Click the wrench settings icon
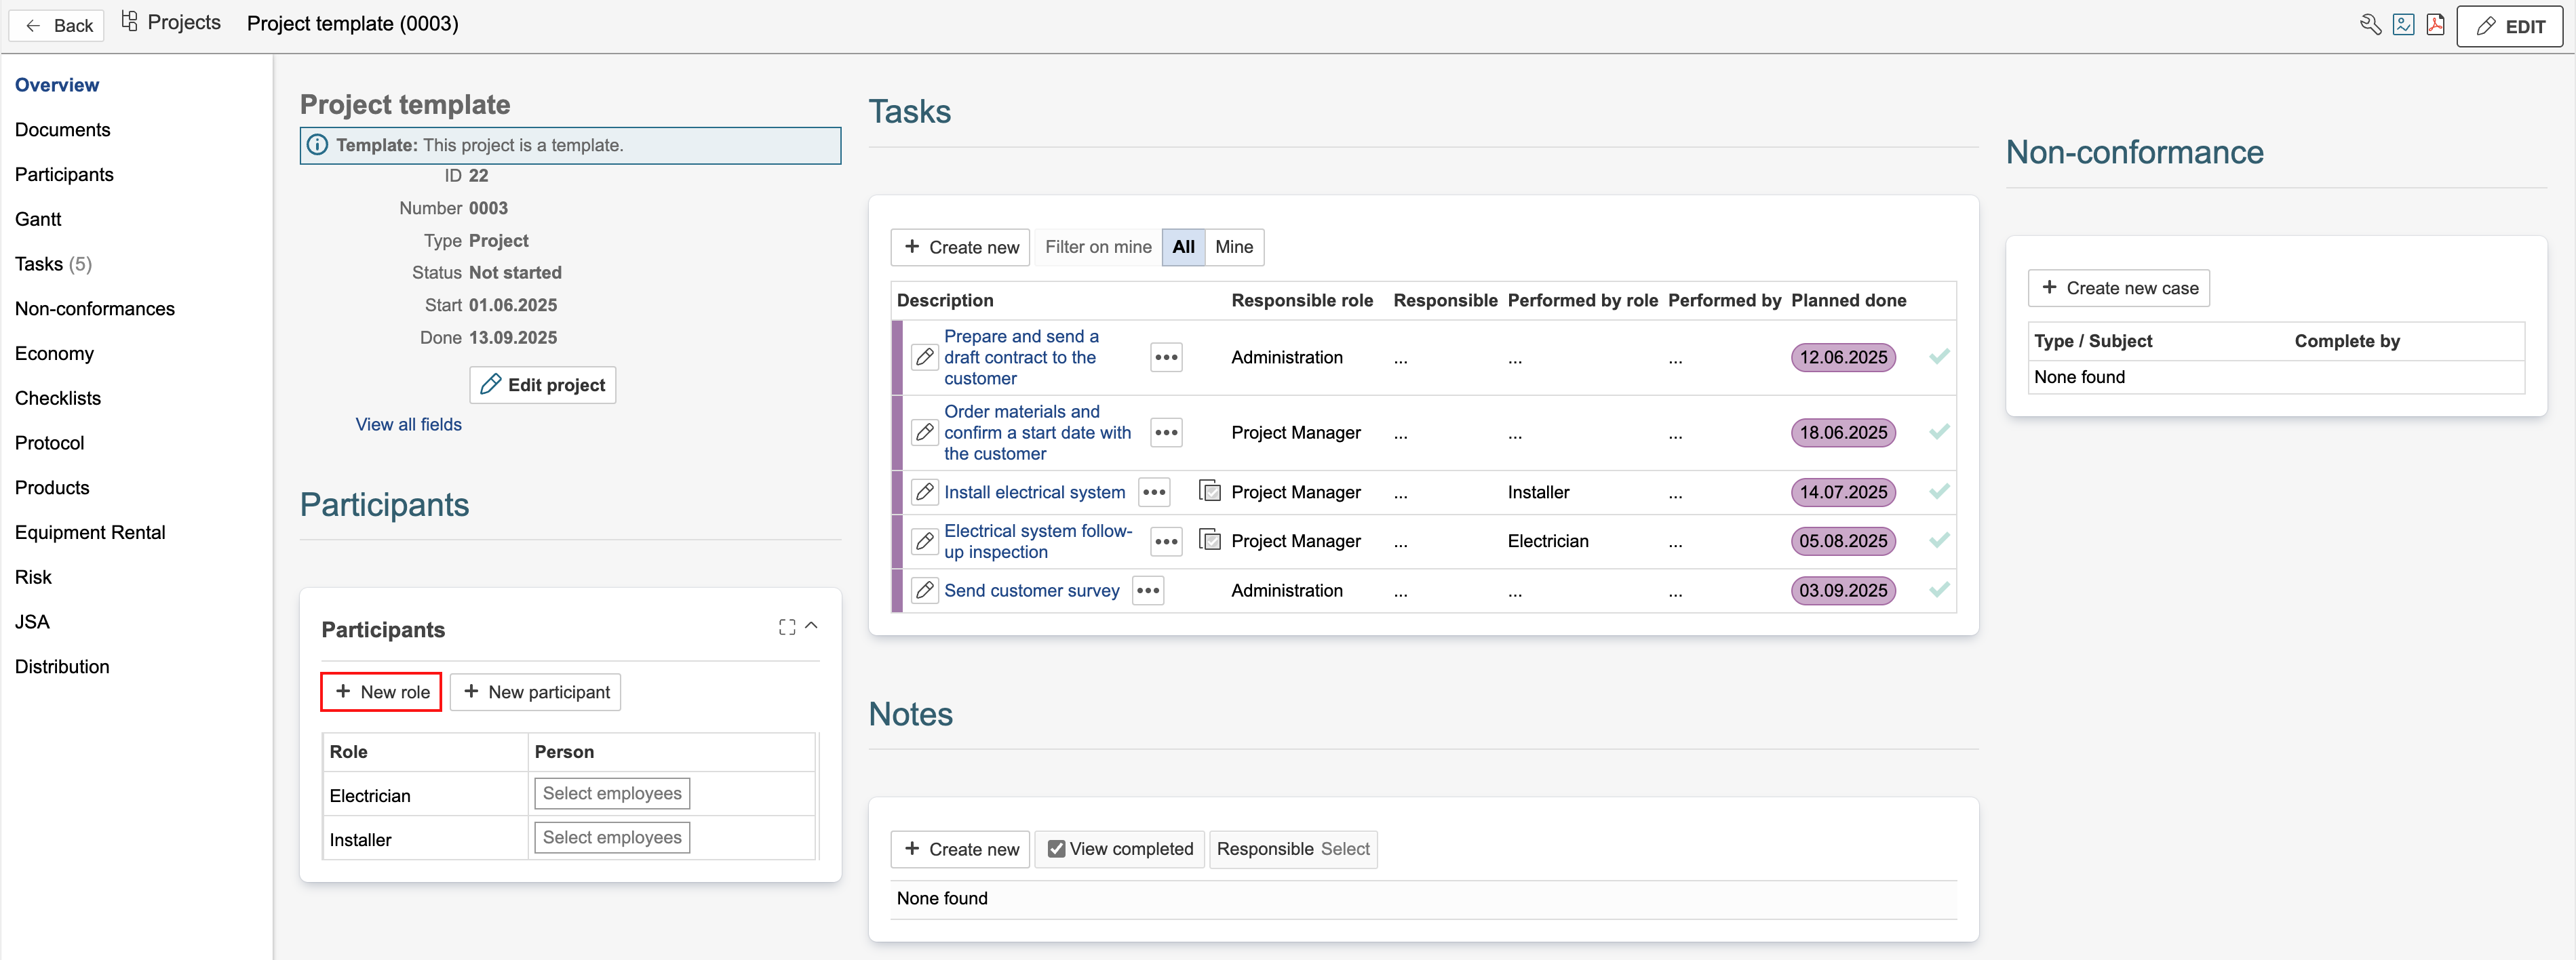2576x960 pixels. (x=2369, y=25)
